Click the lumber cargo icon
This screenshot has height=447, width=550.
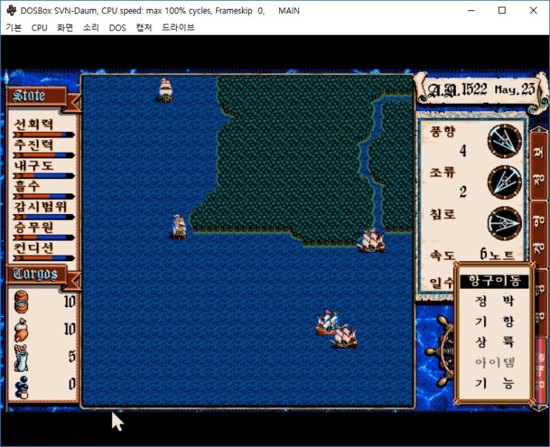21,357
